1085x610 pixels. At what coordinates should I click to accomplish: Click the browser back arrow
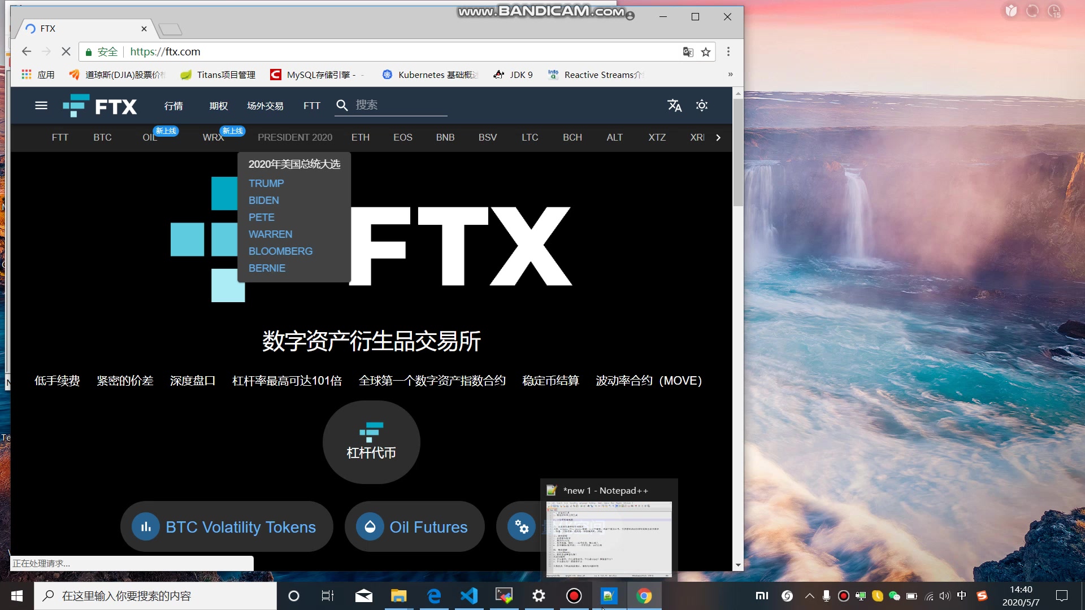(x=26, y=51)
